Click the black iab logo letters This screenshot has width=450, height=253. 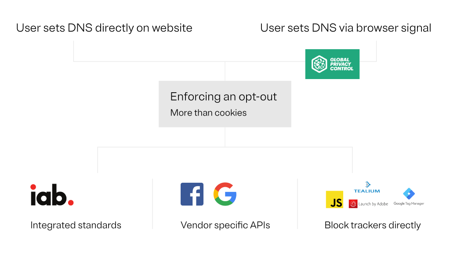48,195
